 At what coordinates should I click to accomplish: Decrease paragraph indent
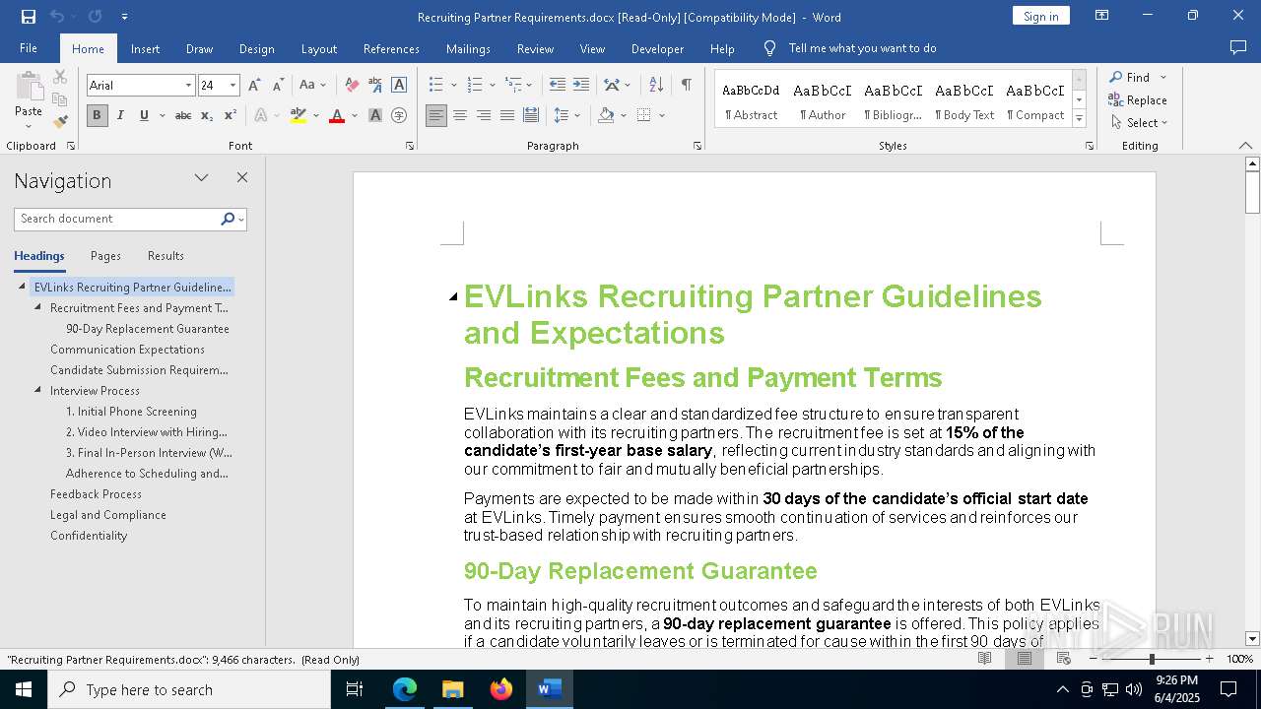point(558,86)
